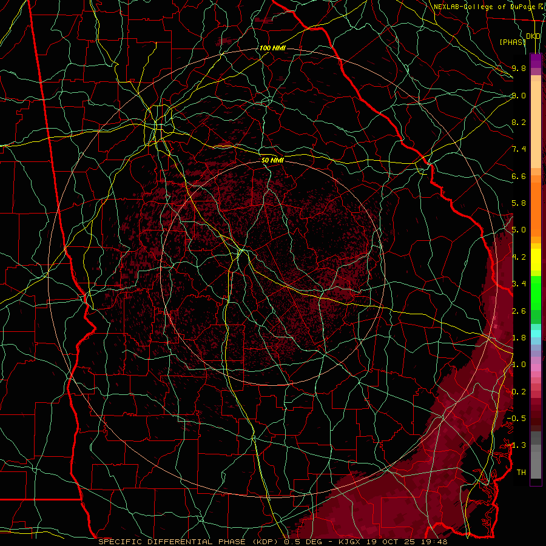Click the 50 NMI range ring label
Screen dimensions: 546x546
click(272, 160)
